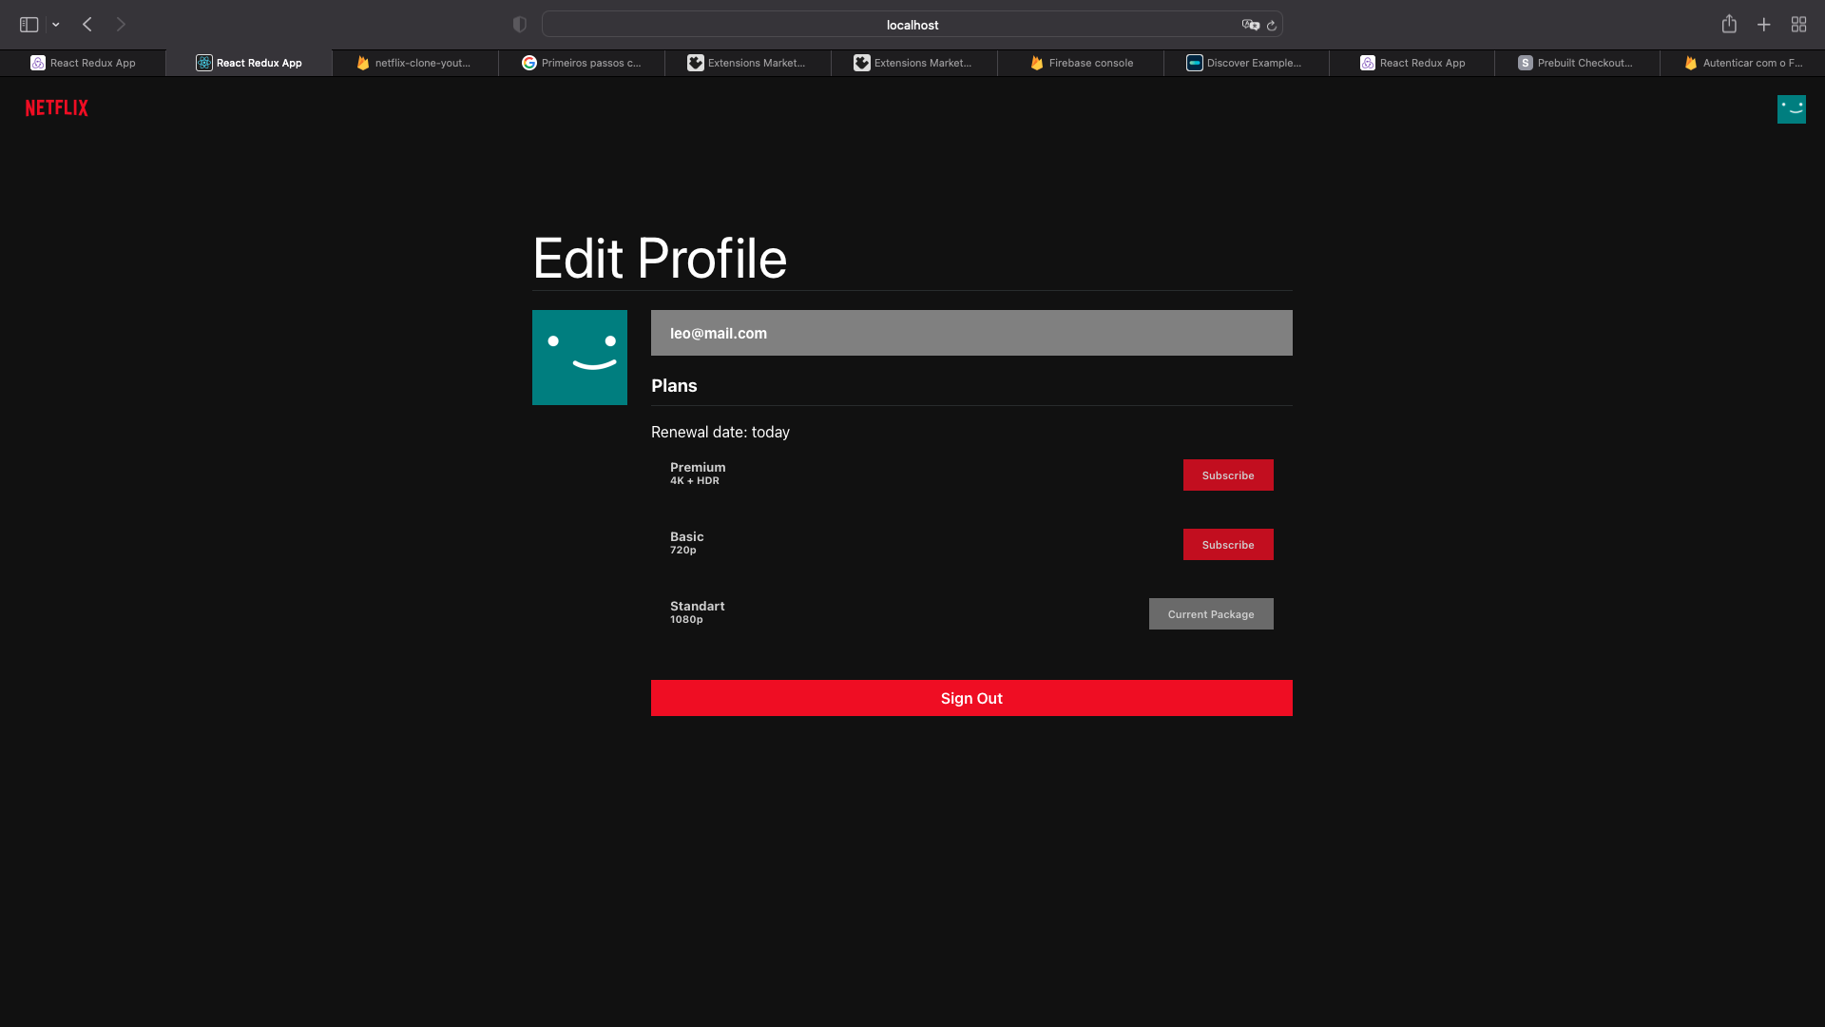Show the tab overview grid
The height and width of the screenshot is (1027, 1825).
(1798, 24)
